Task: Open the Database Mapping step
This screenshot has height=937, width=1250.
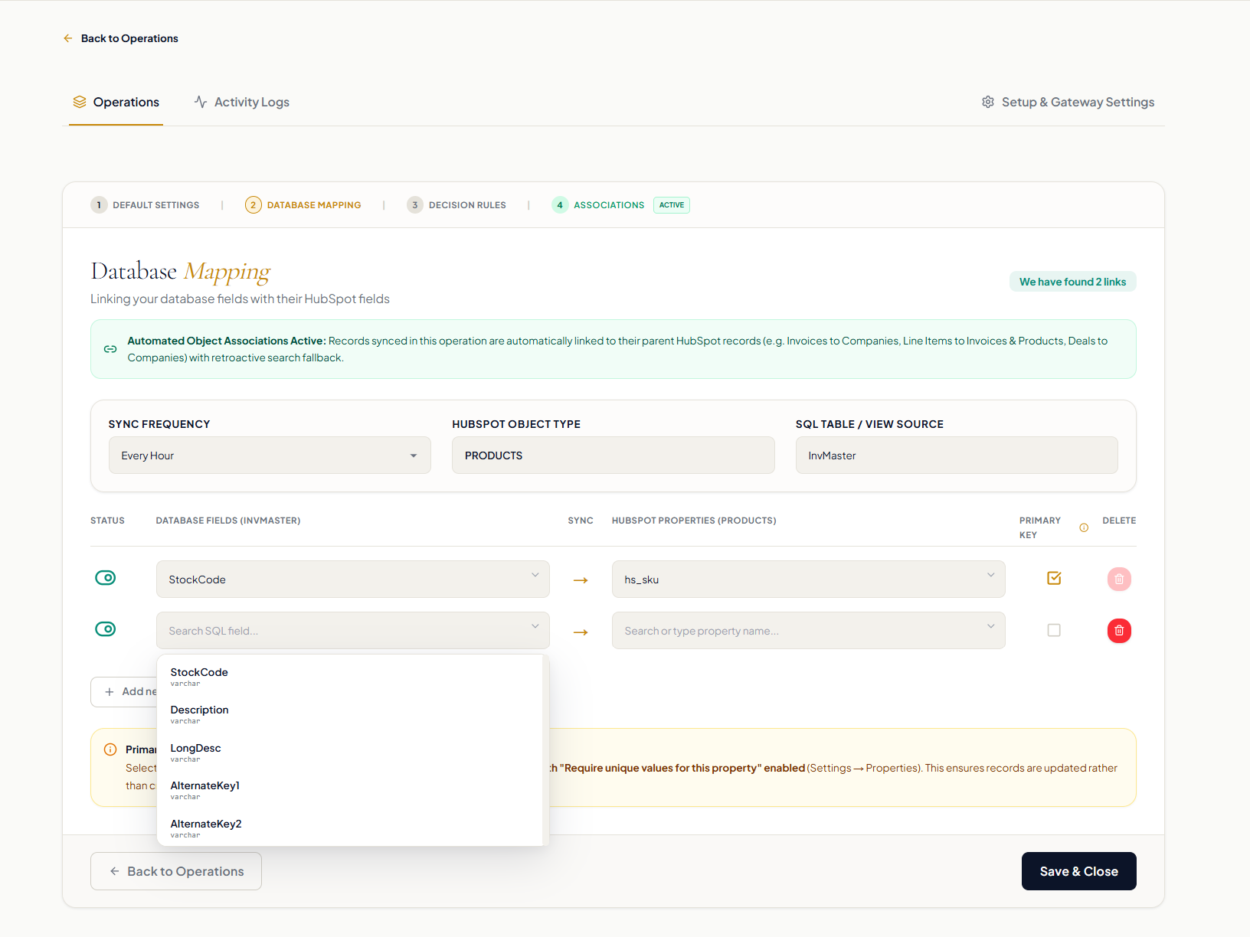Action: 303,205
